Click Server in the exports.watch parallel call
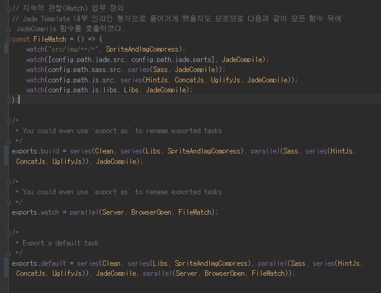Image resolution: width=381 pixels, height=293 pixels. (113, 212)
